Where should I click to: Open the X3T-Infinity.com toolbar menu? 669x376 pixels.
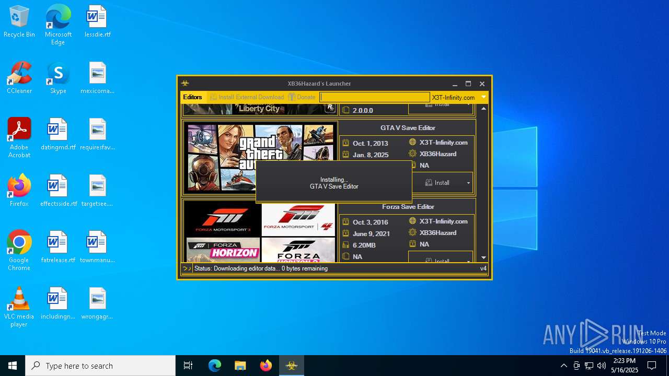click(453, 98)
